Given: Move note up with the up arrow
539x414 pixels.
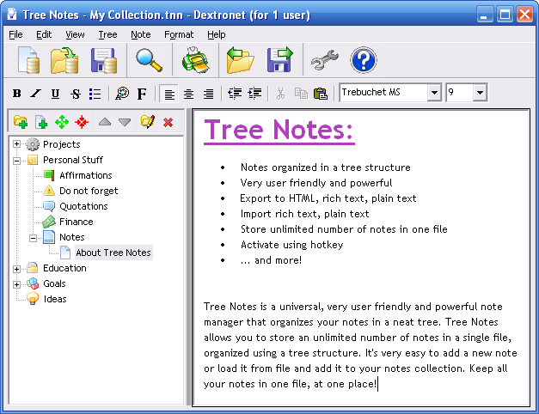Looking at the screenshot, I should coord(105,122).
